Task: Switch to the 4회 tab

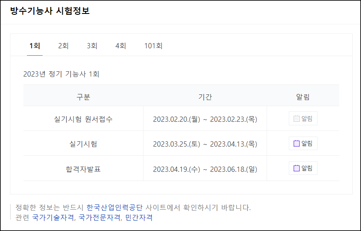Action: 120,46
